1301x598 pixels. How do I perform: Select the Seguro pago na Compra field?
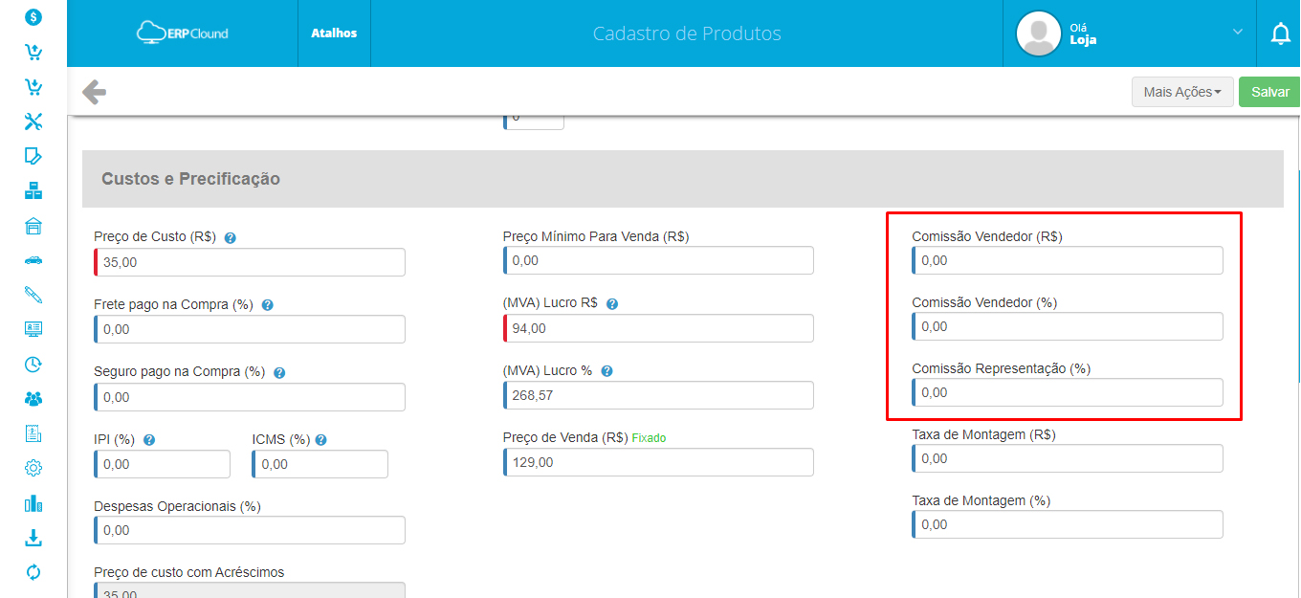coord(250,397)
